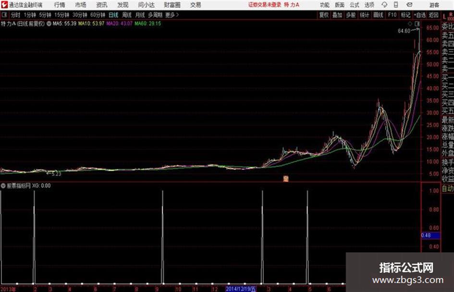
Task: Open the 资讯 menu
Action: pos(102,5)
